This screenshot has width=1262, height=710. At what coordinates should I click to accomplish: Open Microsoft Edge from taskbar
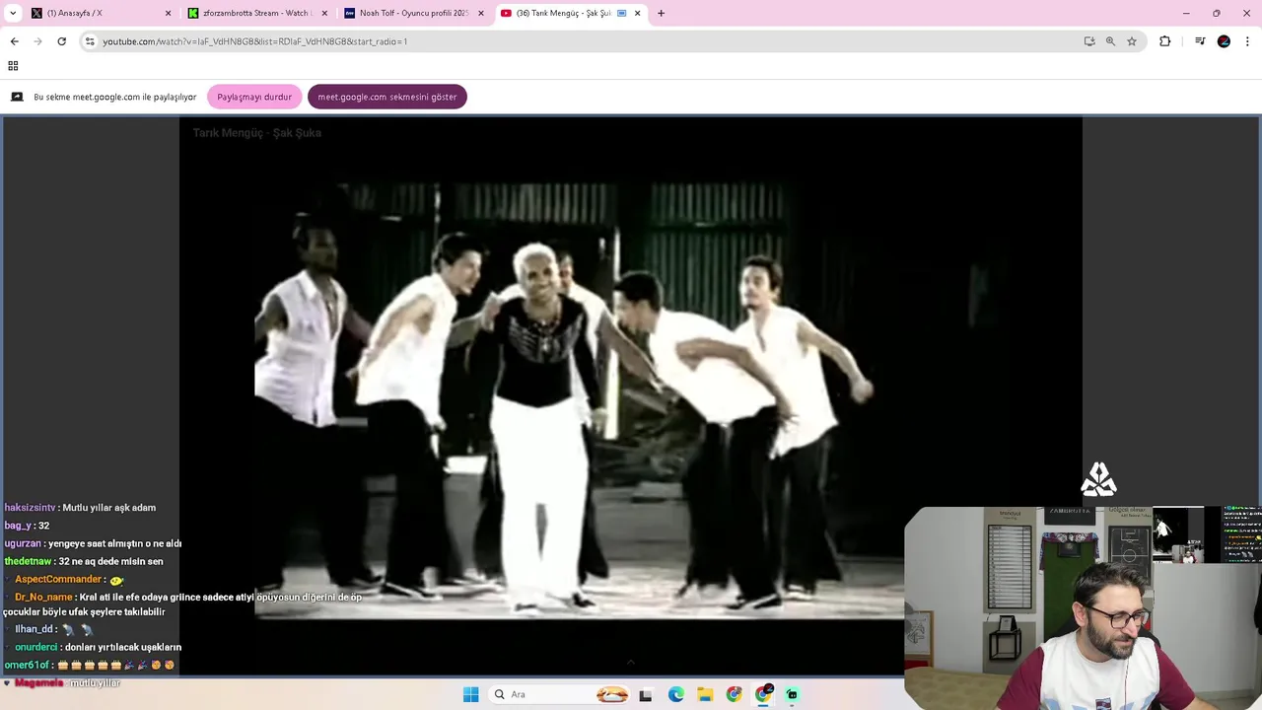pyautogui.click(x=675, y=694)
